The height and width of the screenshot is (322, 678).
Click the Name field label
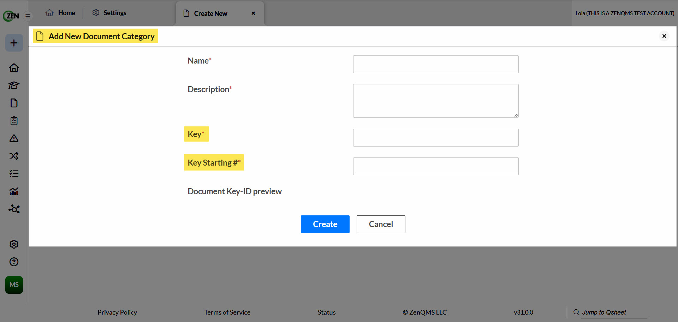200,61
